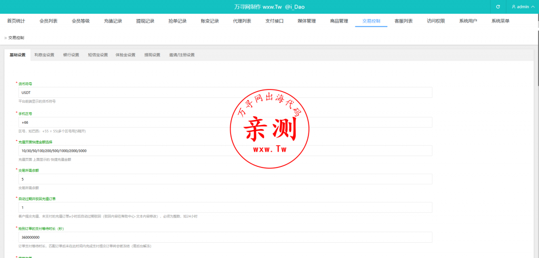This screenshot has height=258, width=539.
Task: Click the payment wait duration field 360000000
Action: point(225,237)
